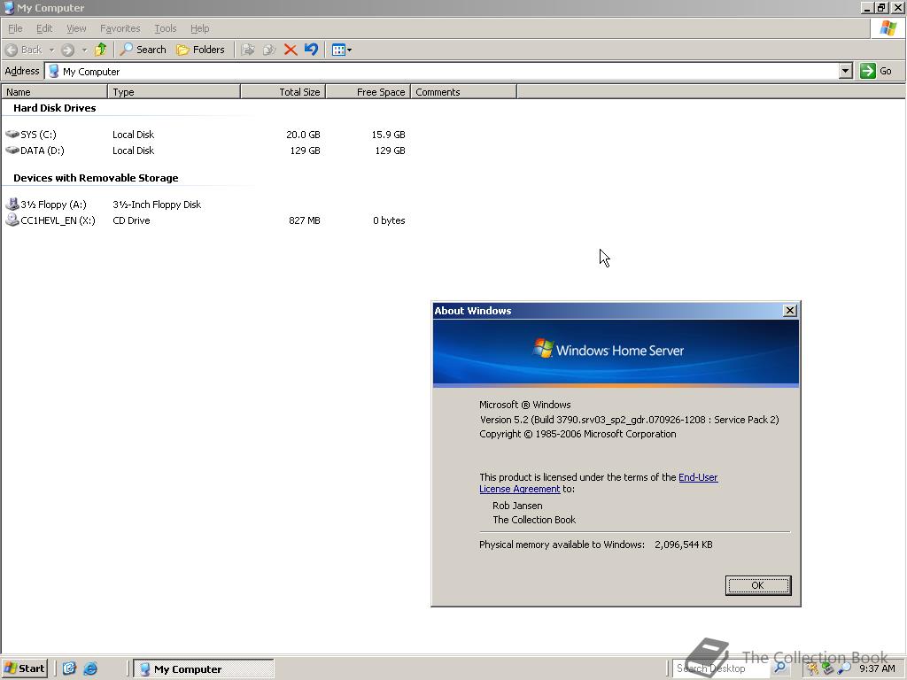The width and height of the screenshot is (907, 680).
Task: Open the Back history dropdown arrow
Action: tap(51, 50)
